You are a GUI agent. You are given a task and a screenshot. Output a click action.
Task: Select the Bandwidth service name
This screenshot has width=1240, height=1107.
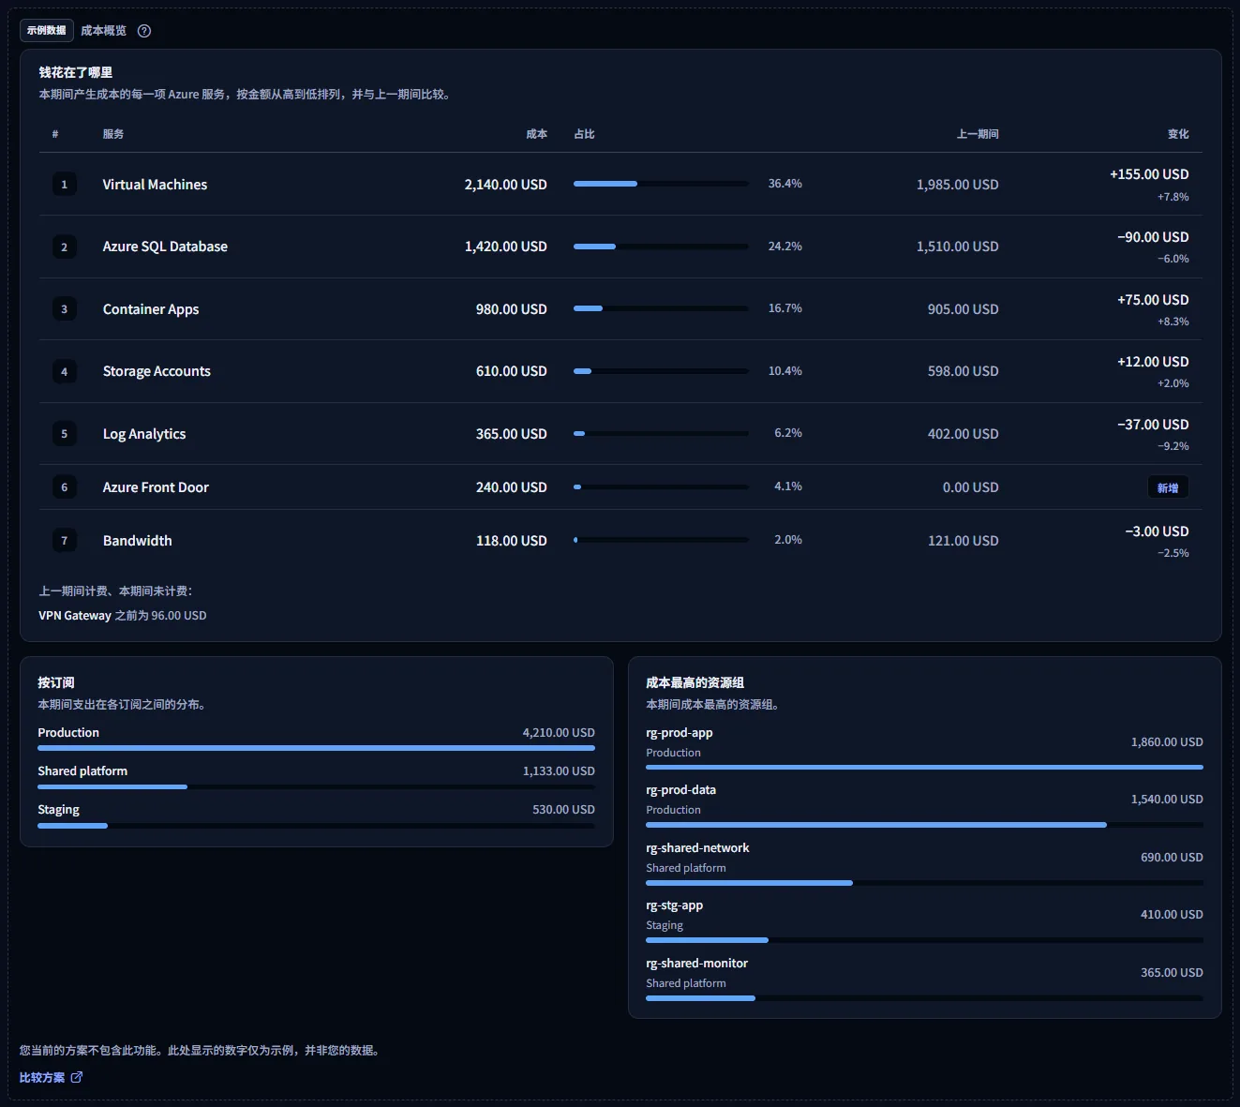[138, 541]
